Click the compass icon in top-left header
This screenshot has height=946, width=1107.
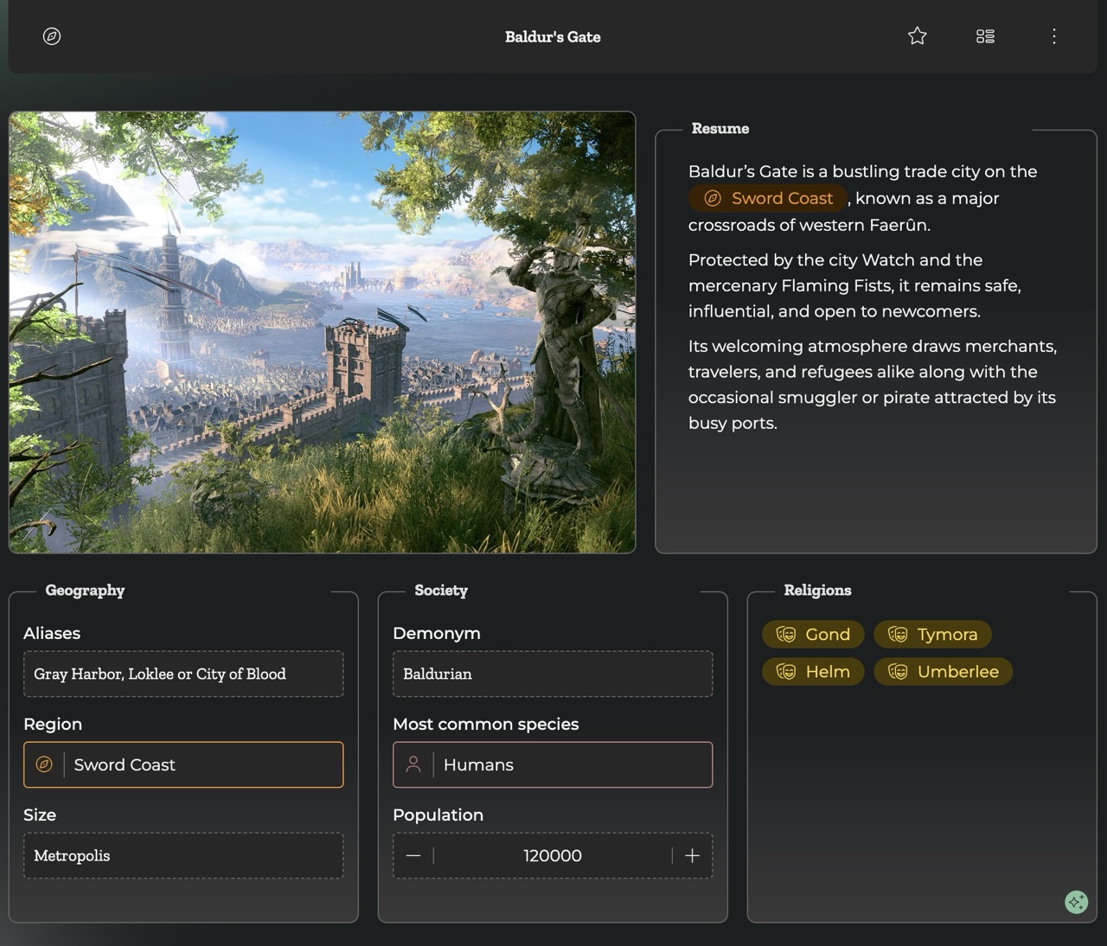tap(52, 36)
